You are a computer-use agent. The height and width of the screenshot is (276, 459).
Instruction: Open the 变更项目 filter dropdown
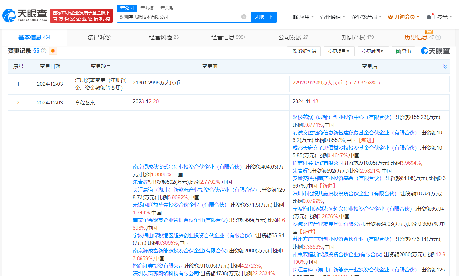coord(339,51)
